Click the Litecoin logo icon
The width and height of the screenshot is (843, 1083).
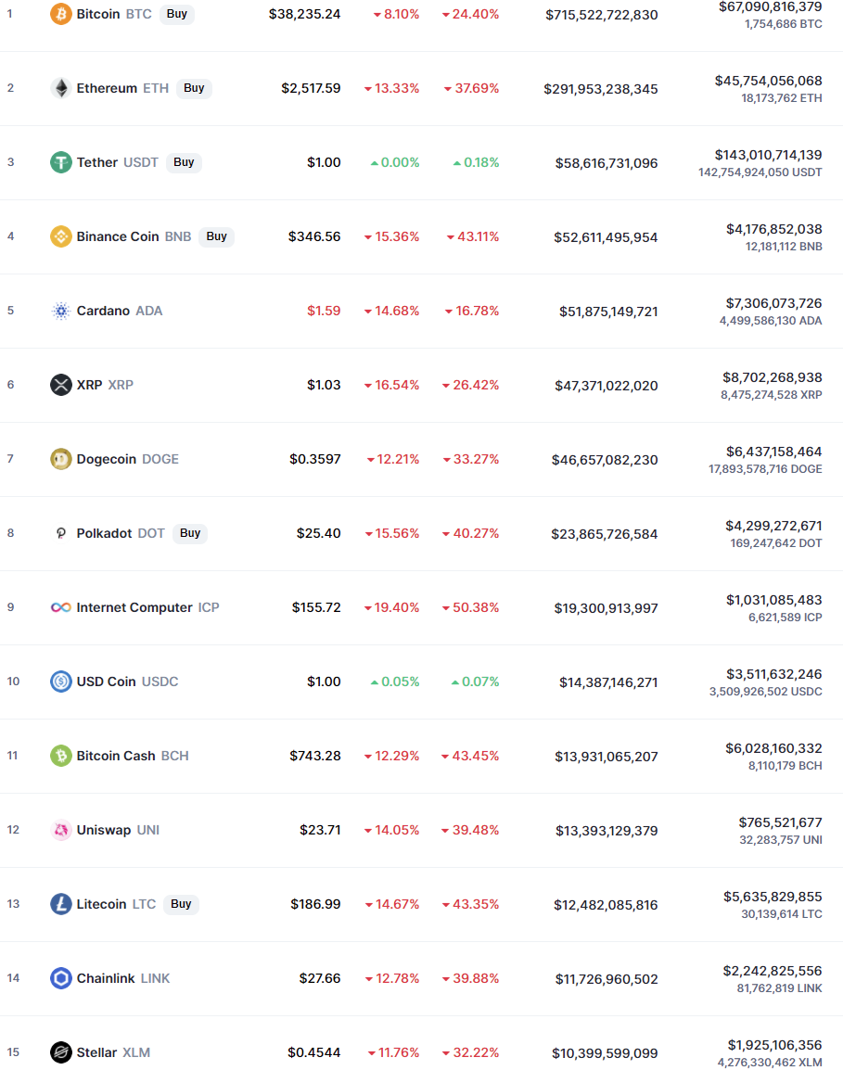coord(60,904)
